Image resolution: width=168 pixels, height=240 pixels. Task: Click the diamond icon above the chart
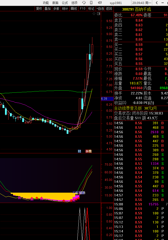(x=94, y=14)
